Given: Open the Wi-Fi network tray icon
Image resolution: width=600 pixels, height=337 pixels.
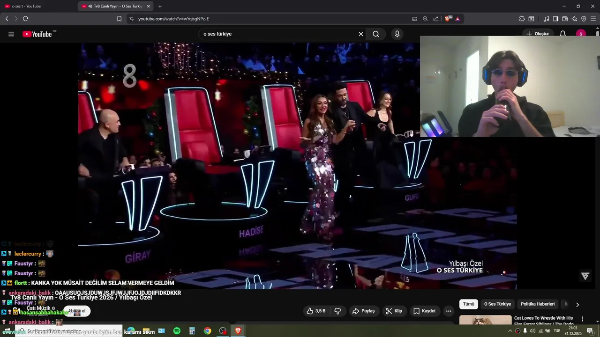Looking at the screenshot, I should tap(540, 331).
